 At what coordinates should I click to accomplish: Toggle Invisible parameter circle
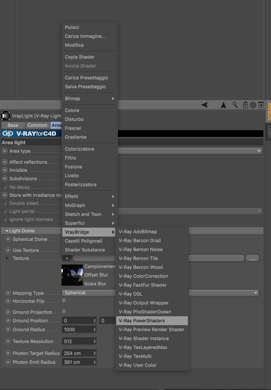[5, 170]
